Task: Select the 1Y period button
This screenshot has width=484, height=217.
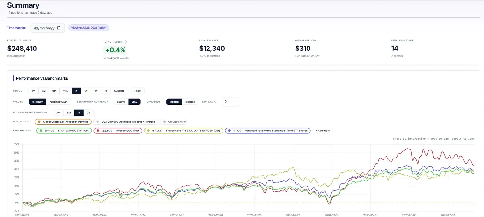Action: click(76, 91)
